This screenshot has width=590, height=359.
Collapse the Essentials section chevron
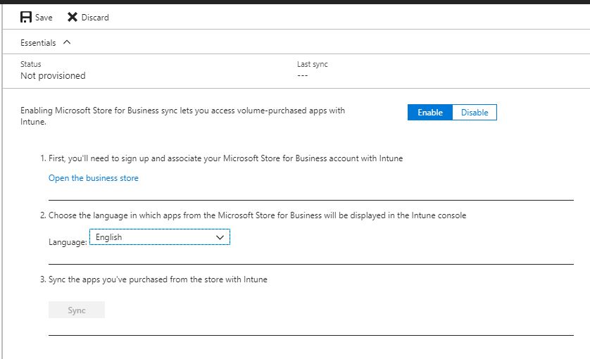[67, 42]
